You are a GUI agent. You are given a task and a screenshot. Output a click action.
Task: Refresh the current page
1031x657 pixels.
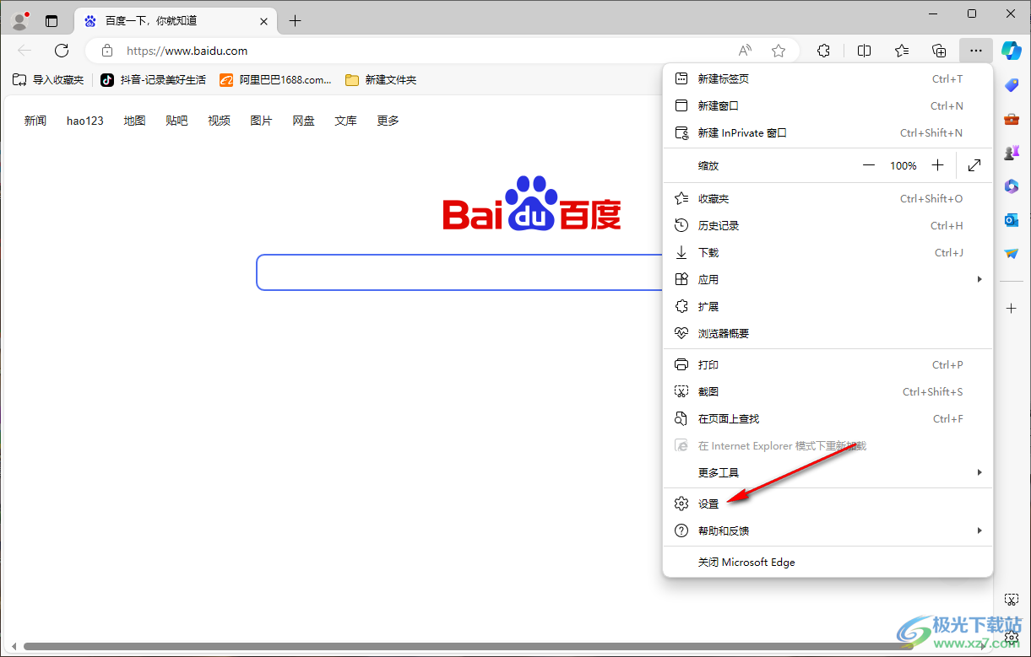coord(62,51)
